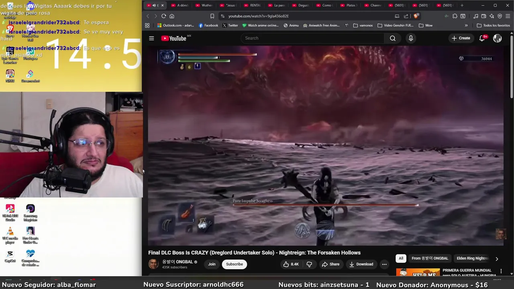Launch Samsung Magician desktop shortcut
This screenshot has height=289, width=514.
click(31, 213)
